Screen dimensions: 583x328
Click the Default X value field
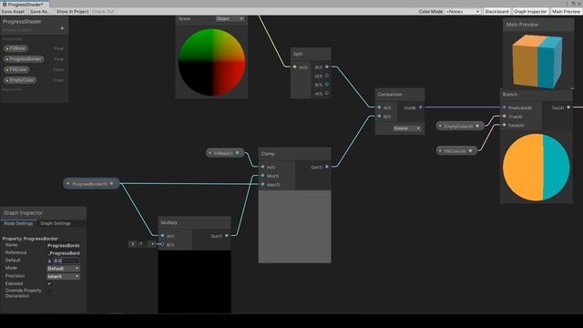66,261
